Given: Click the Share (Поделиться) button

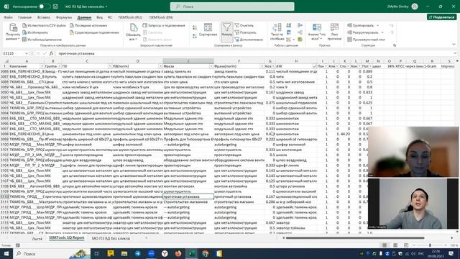Looking at the screenshot, I should 442,17.
